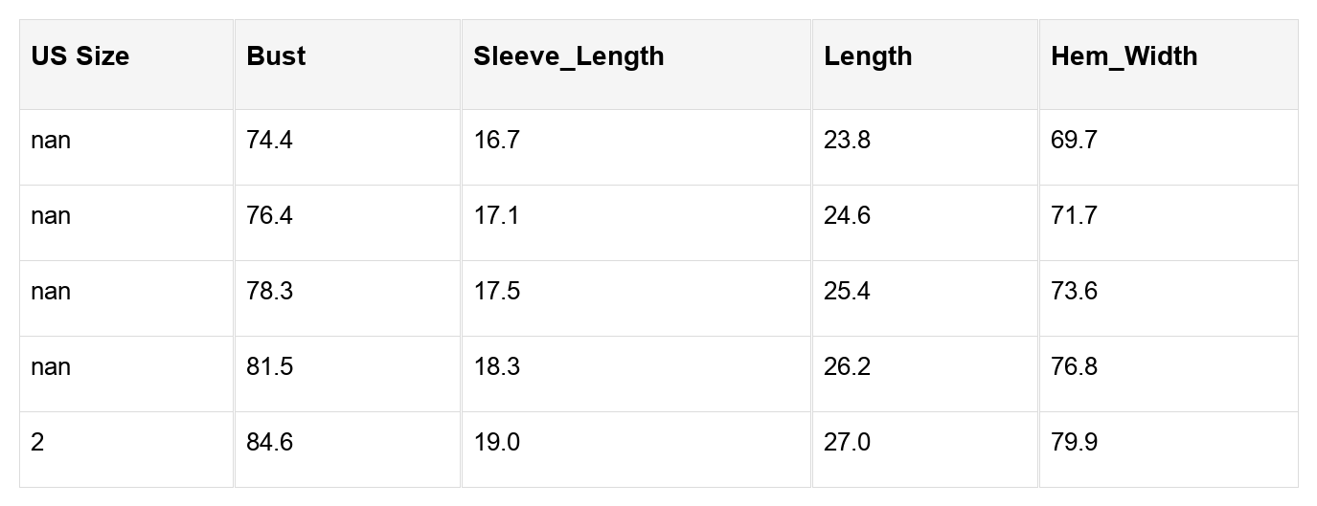Select the Hem_Width cell 71.7
Image resolution: width=1317 pixels, height=506 pixels.
tap(1074, 216)
